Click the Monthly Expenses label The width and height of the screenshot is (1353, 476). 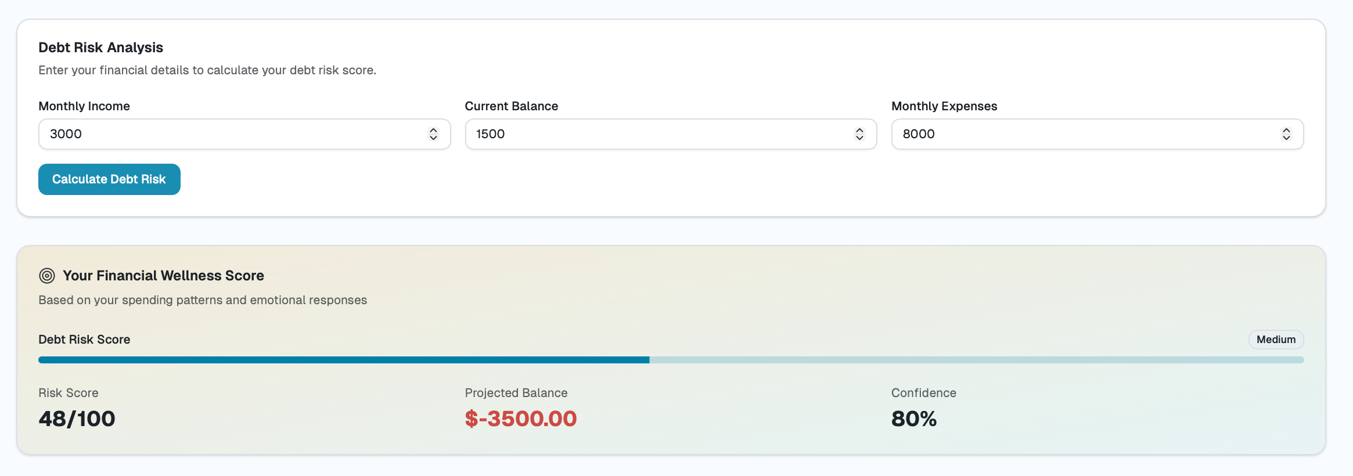(x=944, y=106)
